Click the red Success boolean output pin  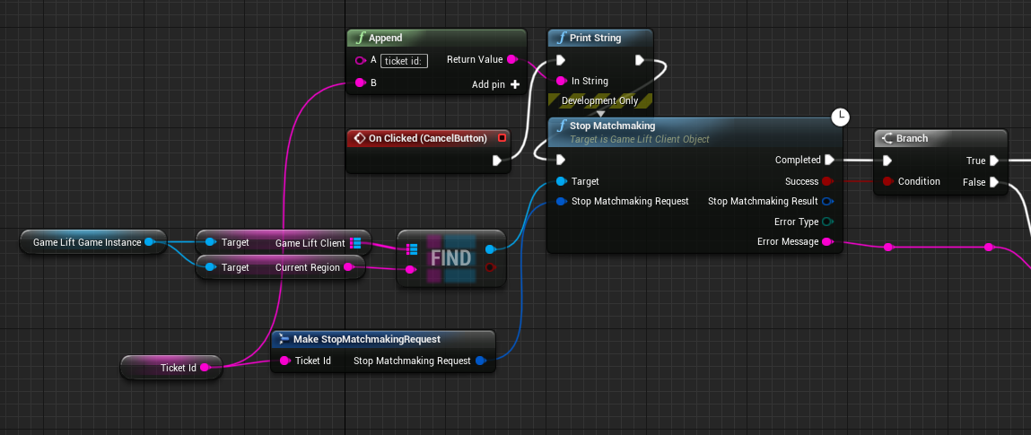click(x=827, y=181)
